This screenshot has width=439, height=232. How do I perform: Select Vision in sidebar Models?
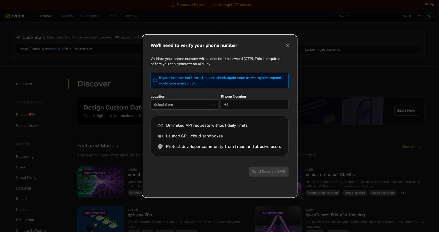(21, 167)
